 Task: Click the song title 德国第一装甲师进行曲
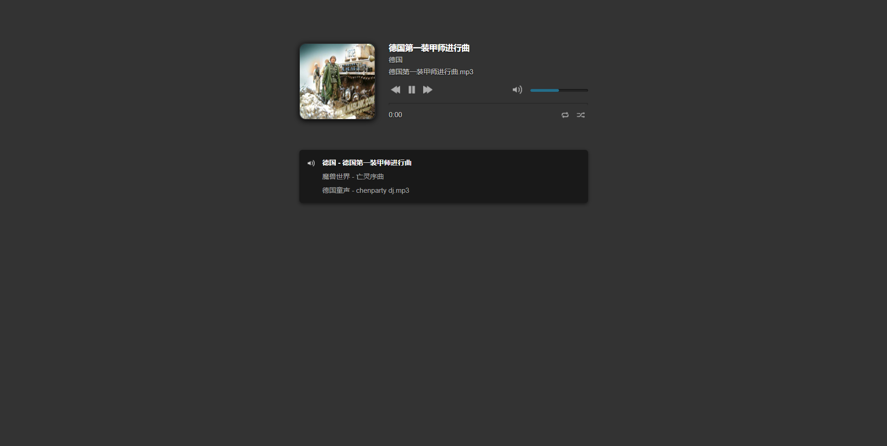tap(429, 48)
